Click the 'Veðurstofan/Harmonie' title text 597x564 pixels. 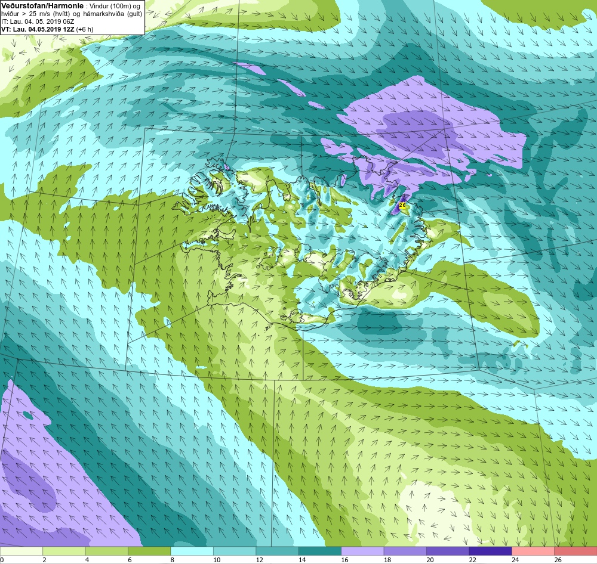(42, 6)
